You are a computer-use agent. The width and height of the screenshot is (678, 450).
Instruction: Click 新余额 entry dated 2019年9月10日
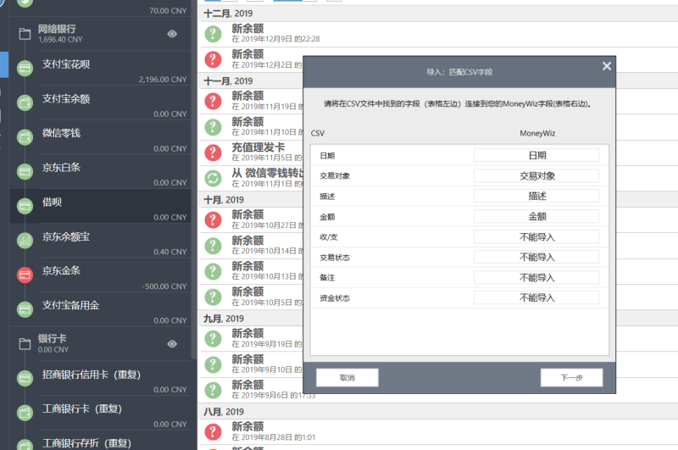pyautogui.click(x=252, y=364)
